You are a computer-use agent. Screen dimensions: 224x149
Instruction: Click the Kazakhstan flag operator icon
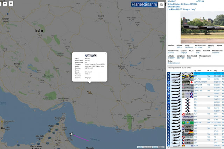[x=188, y=122]
